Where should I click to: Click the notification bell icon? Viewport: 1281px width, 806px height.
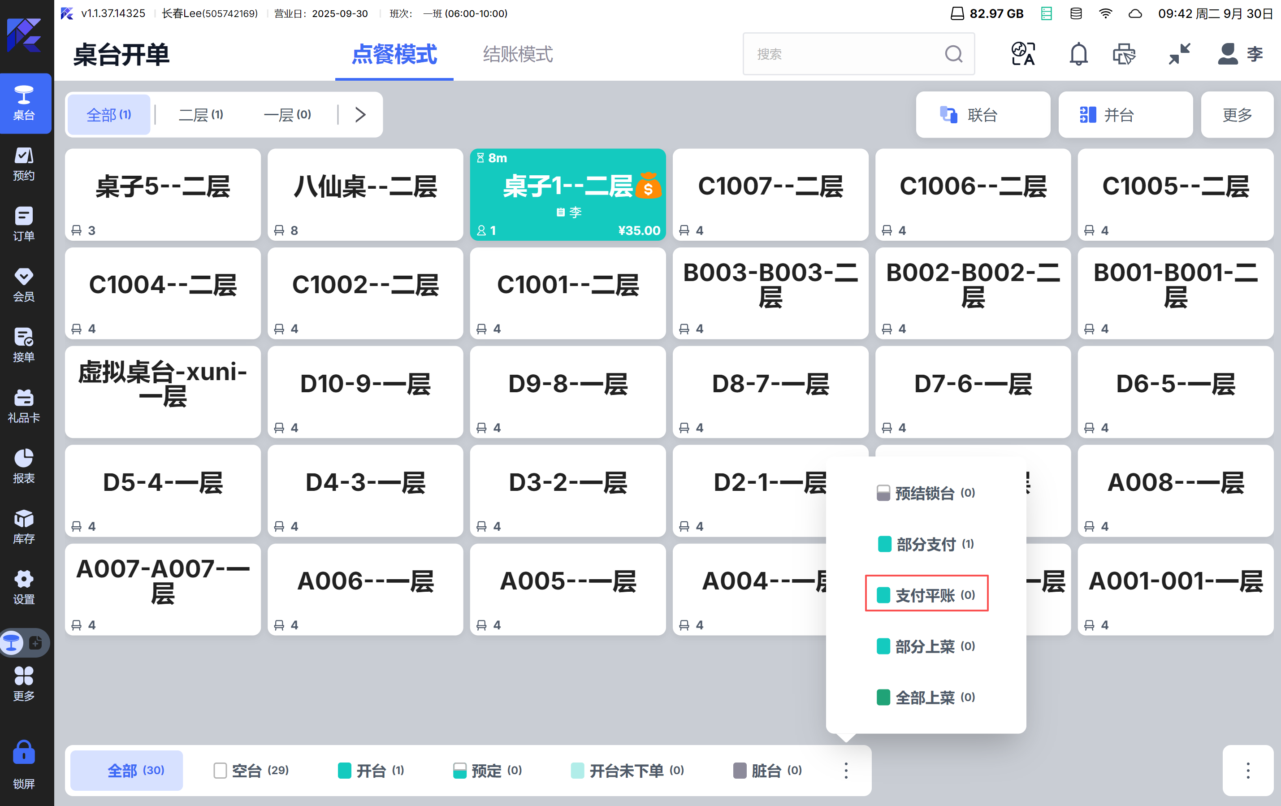[1078, 54]
